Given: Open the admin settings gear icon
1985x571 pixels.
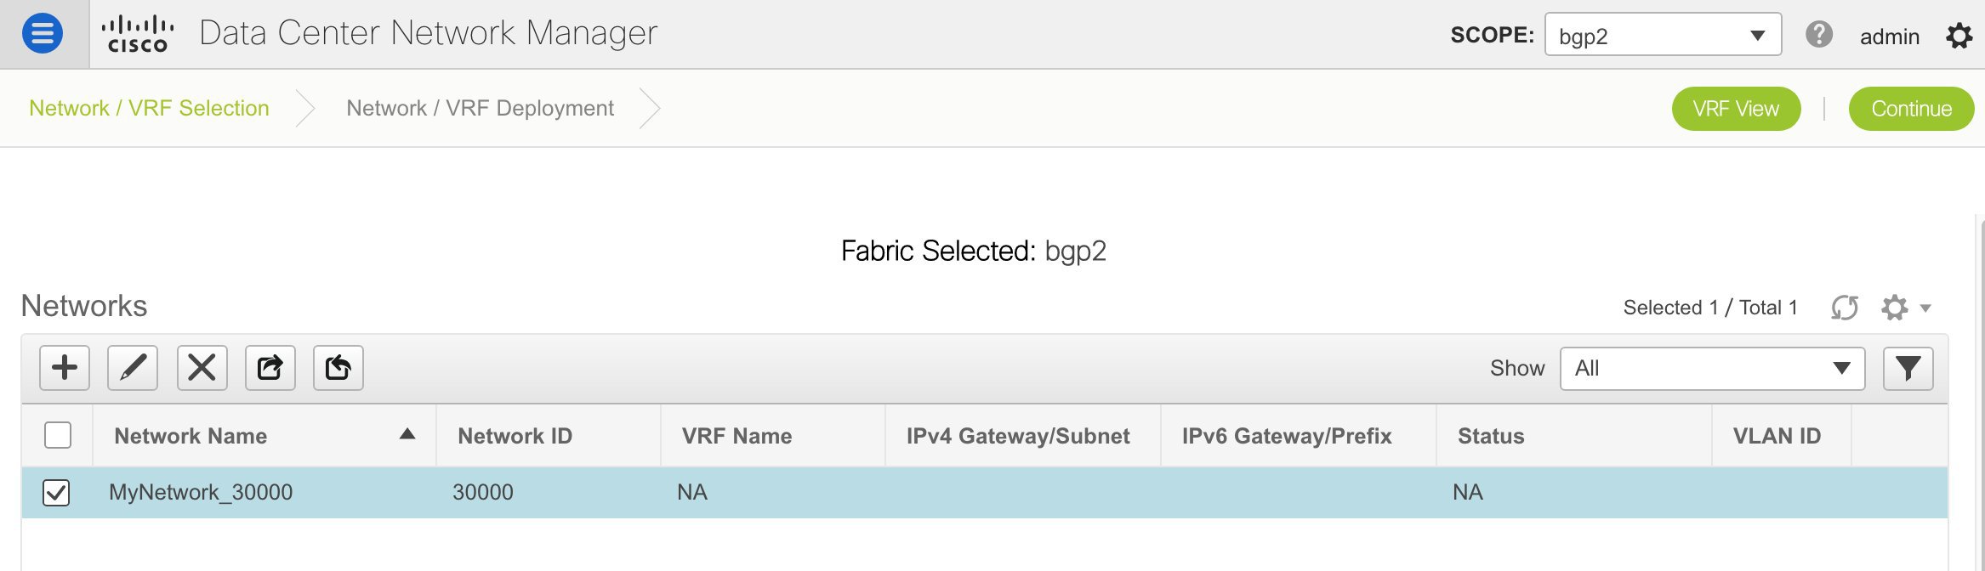Looking at the screenshot, I should (x=1959, y=36).
